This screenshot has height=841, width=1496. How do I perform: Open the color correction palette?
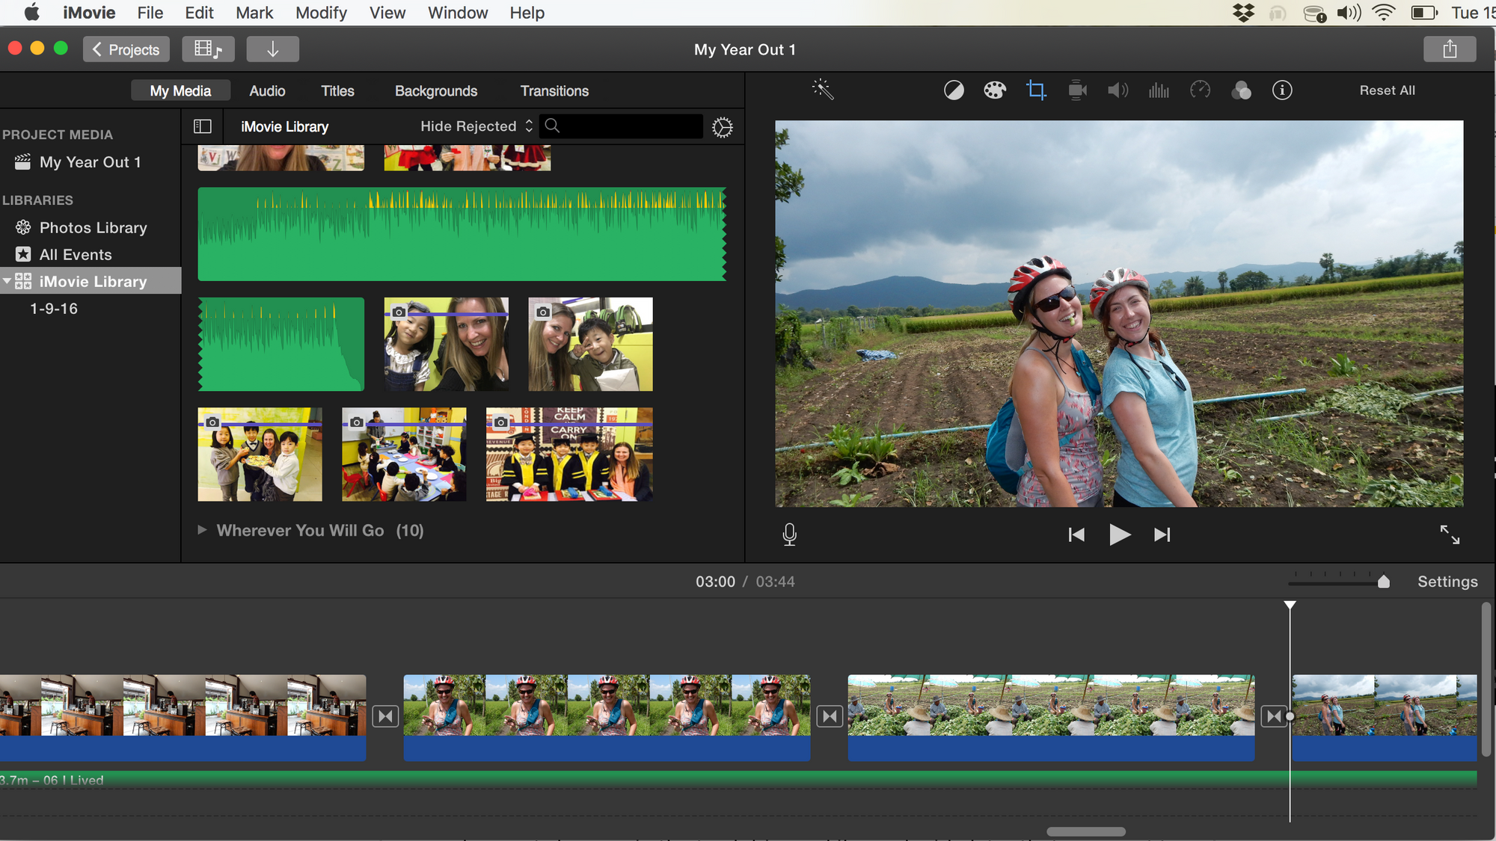[x=995, y=90]
